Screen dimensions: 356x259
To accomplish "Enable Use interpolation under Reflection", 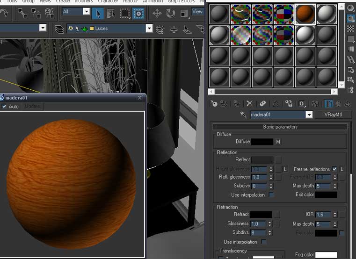I will click(x=271, y=194).
